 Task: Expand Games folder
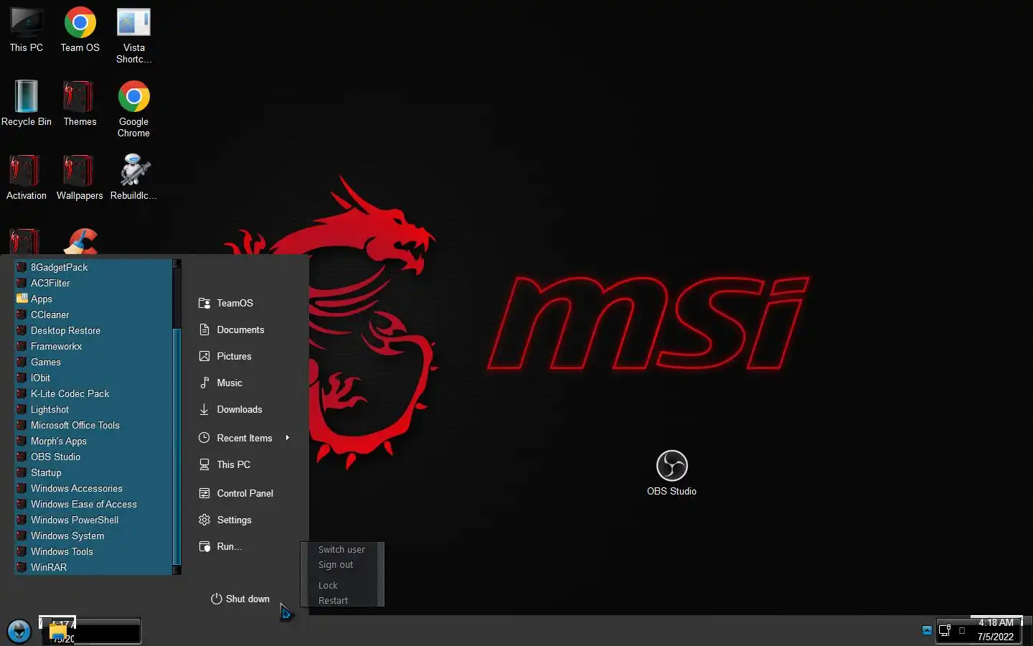[x=94, y=362]
